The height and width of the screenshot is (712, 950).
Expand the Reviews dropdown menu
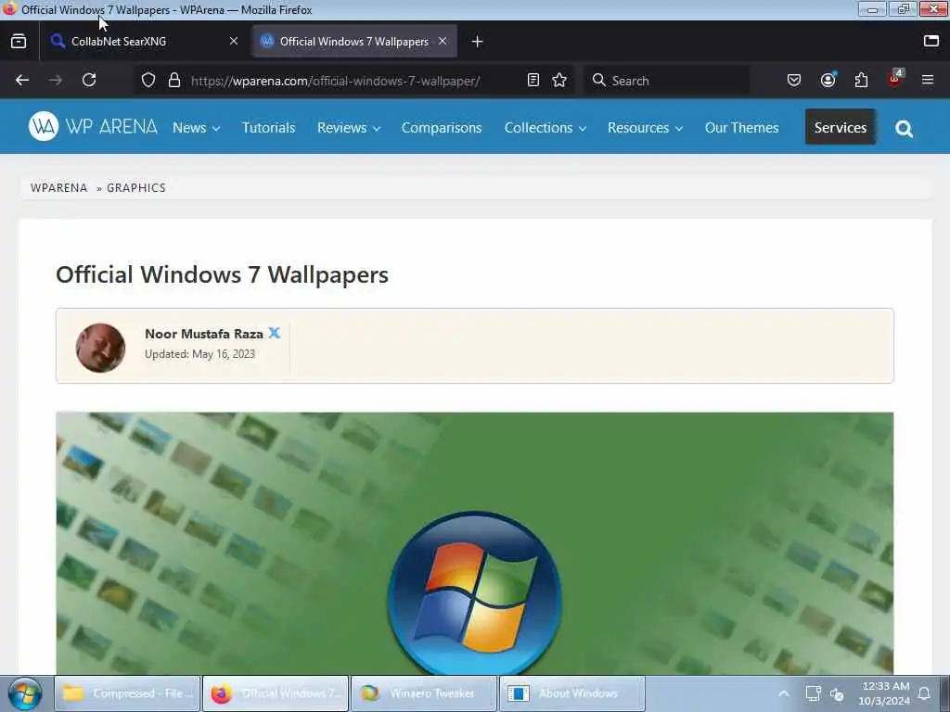[x=349, y=128]
